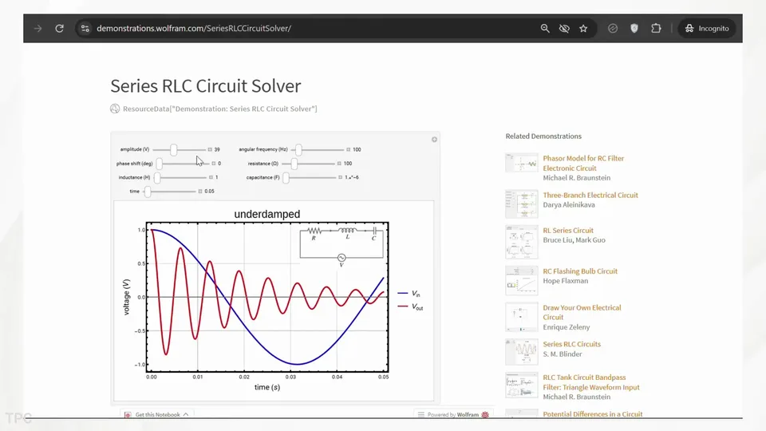The height and width of the screenshot is (431, 766).
Task: Open Potential Differences in a Circuit link
Action: click(593, 414)
